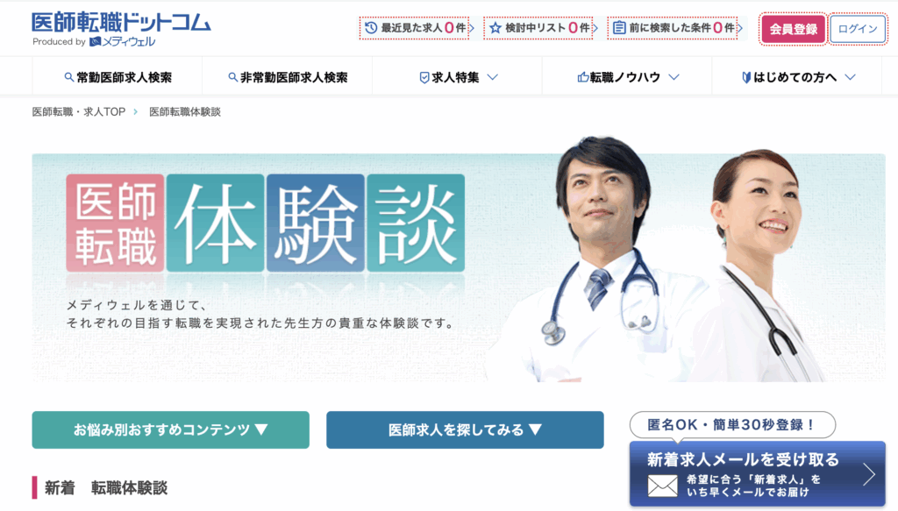Click the magnifier icon beside 常勤医師求人検索

pos(68,77)
